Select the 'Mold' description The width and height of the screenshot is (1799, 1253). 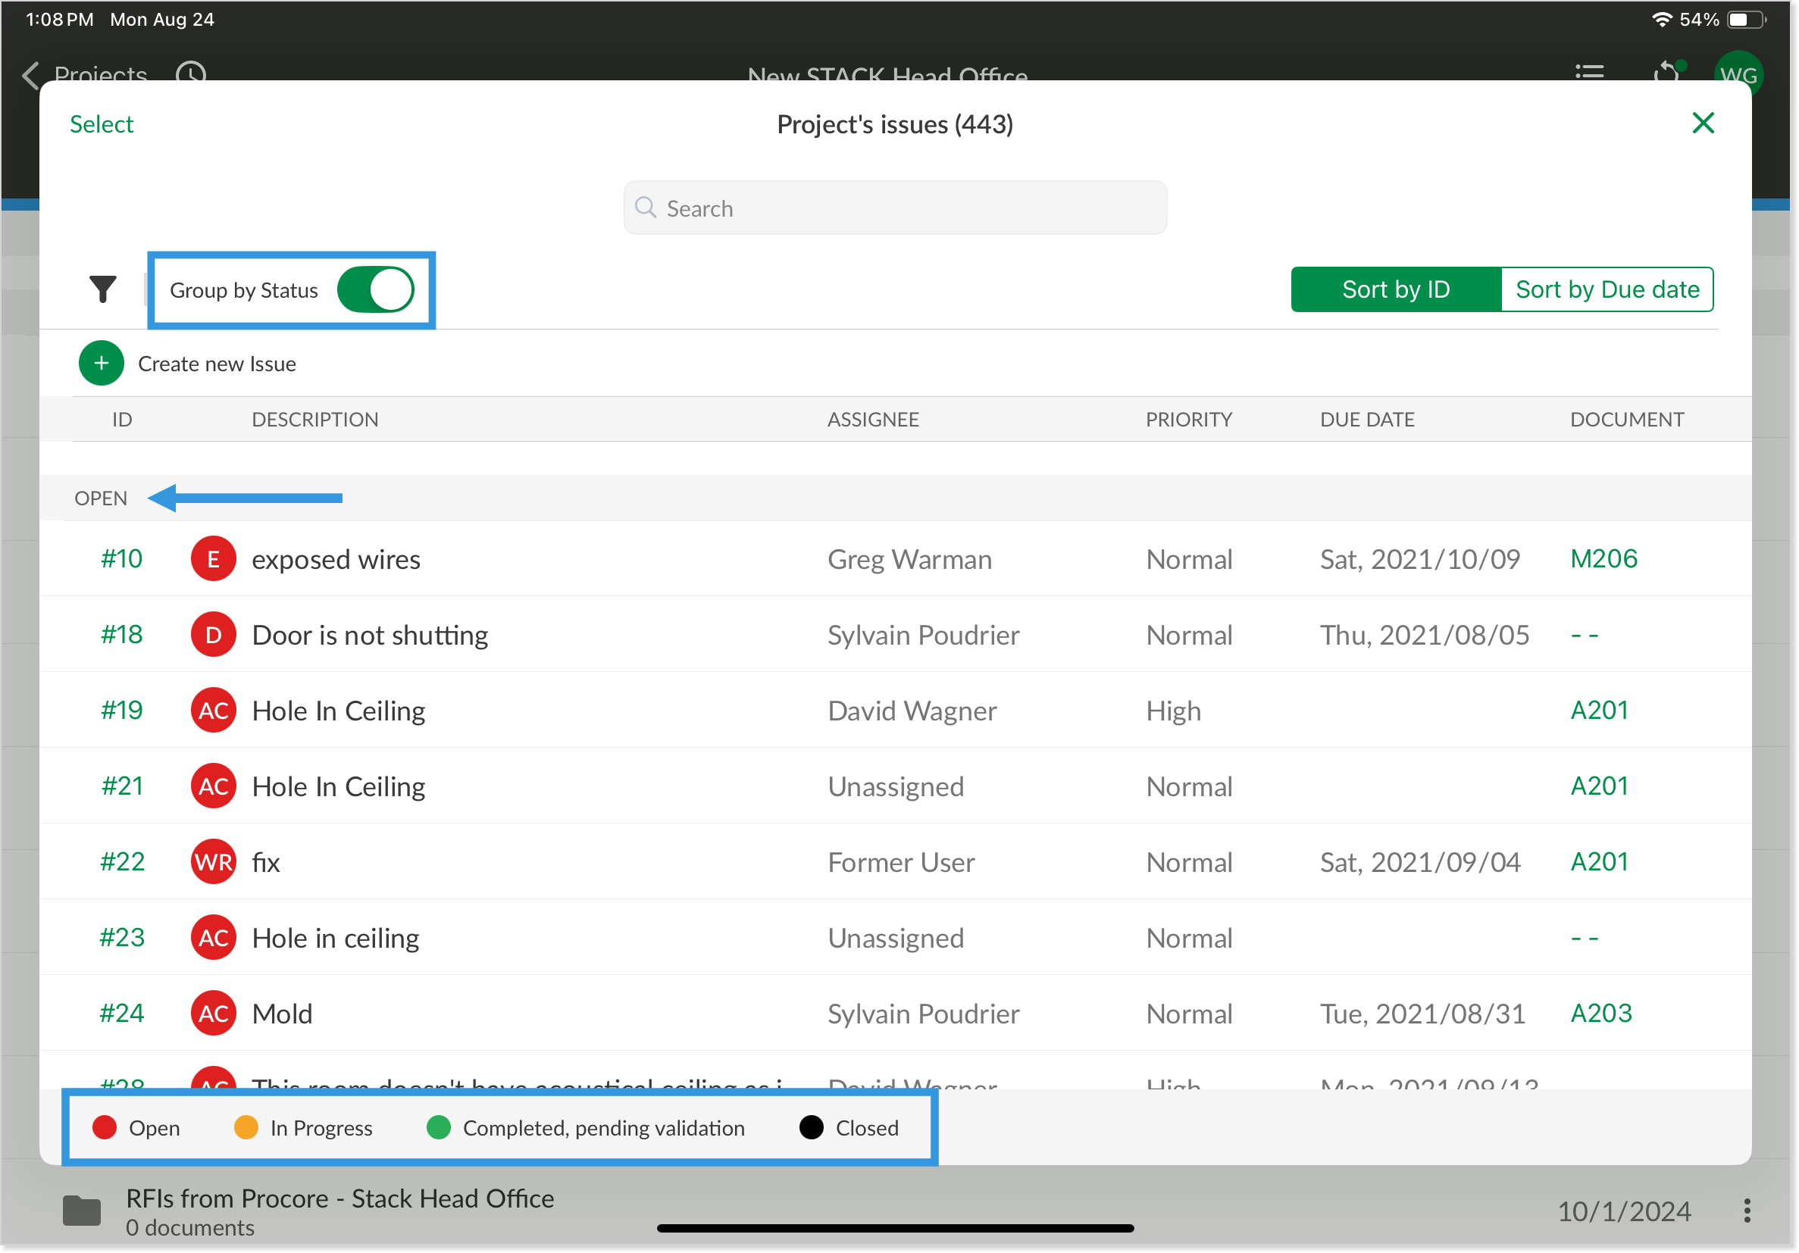tap(282, 1015)
